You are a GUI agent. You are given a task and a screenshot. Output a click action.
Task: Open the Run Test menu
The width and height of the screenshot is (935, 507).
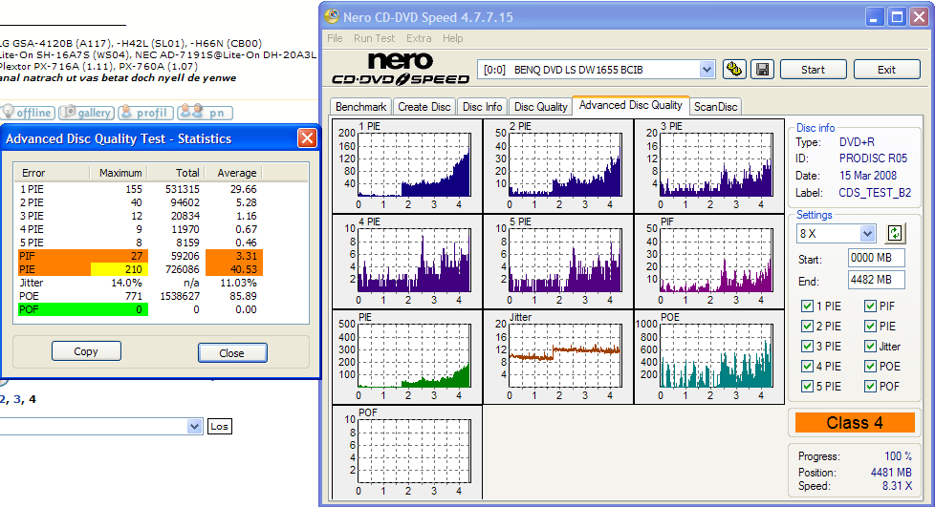point(374,38)
